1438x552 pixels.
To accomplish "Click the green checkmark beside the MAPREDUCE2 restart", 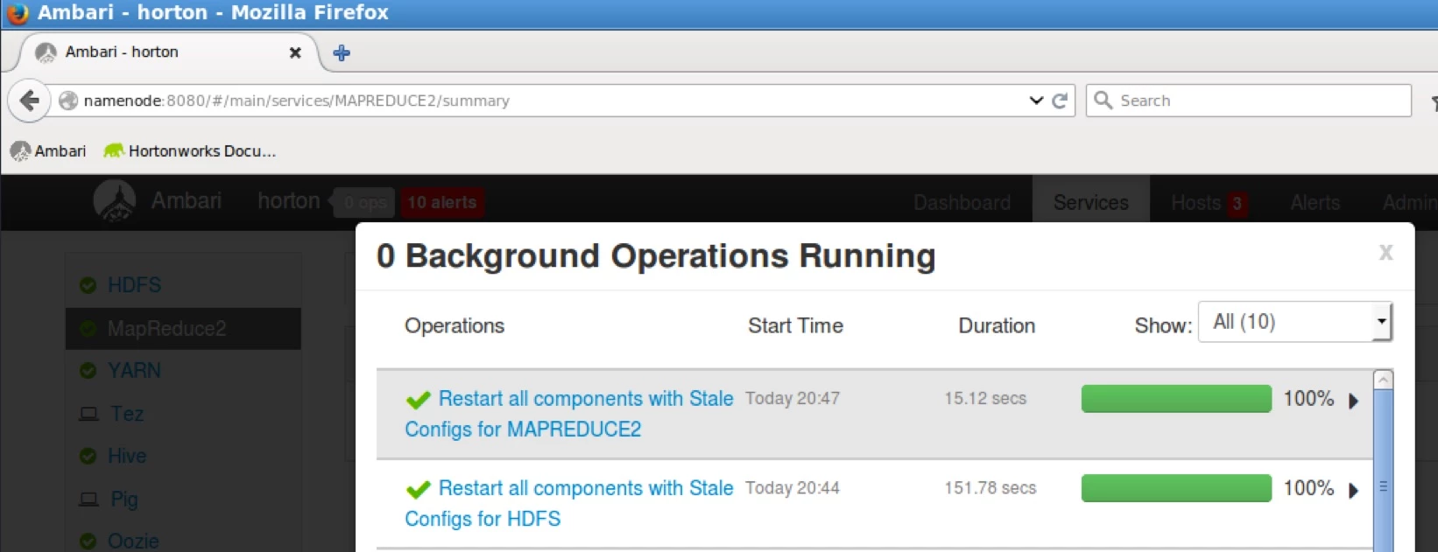I will point(419,400).
